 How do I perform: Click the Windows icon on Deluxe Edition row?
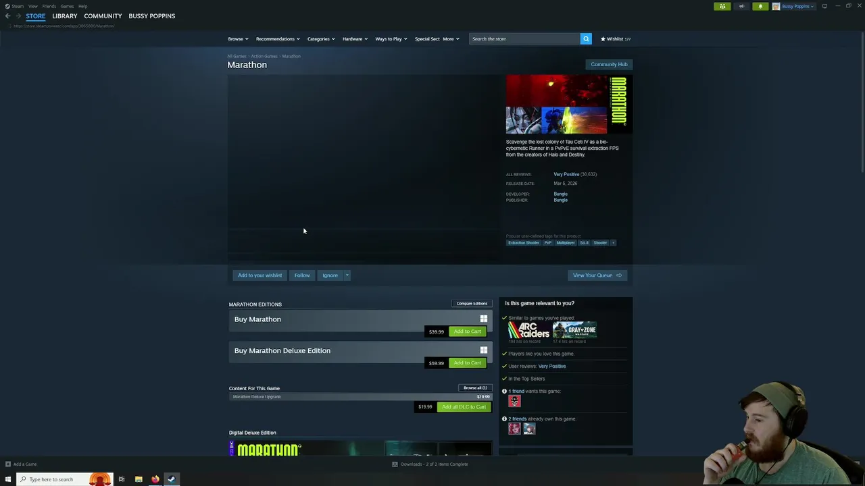coord(483,350)
